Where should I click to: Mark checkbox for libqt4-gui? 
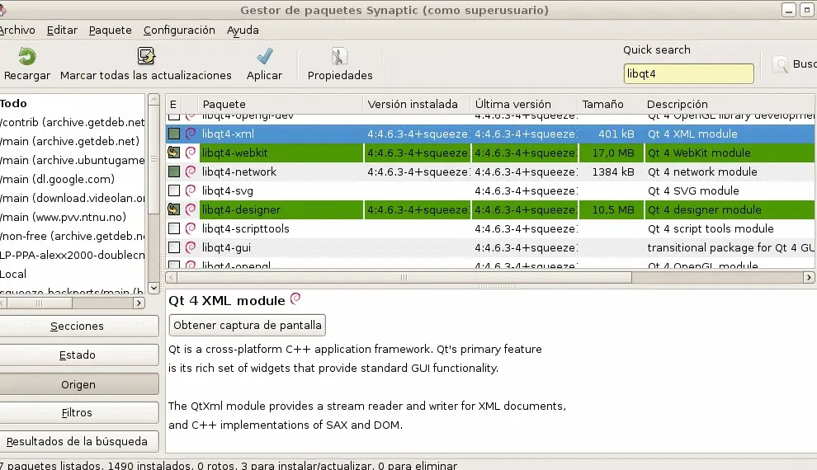point(174,247)
